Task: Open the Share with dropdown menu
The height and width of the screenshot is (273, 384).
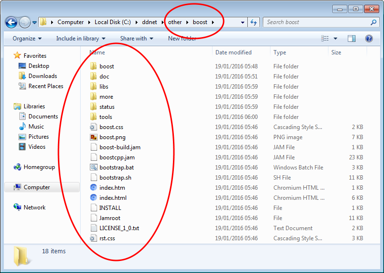Action: coord(136,39)
